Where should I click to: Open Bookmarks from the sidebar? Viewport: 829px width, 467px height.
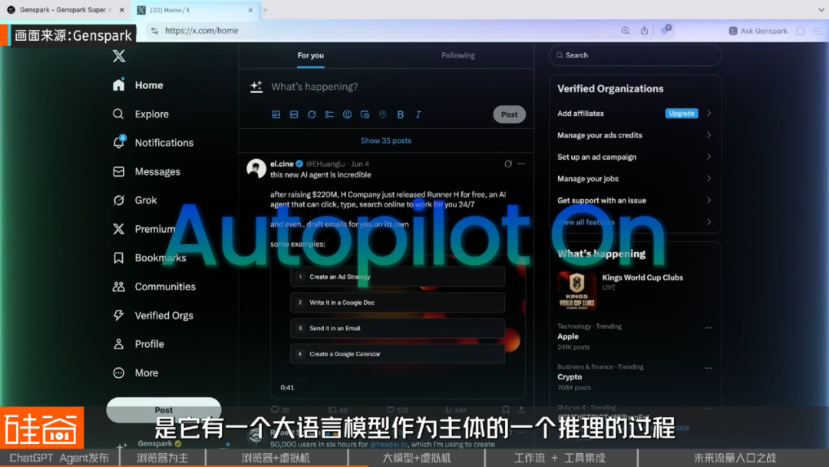point(149,257)
